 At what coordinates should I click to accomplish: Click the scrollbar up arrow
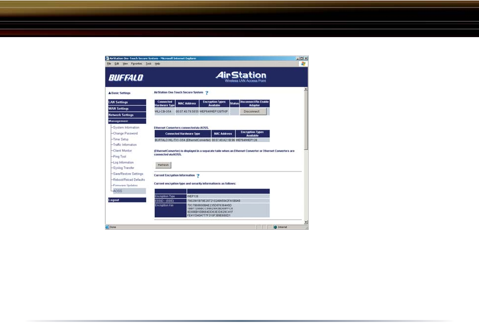click(x=306, y=89)
